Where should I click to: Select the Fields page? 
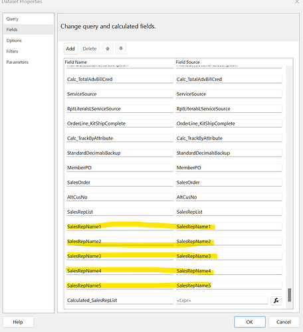coord(28,29)
